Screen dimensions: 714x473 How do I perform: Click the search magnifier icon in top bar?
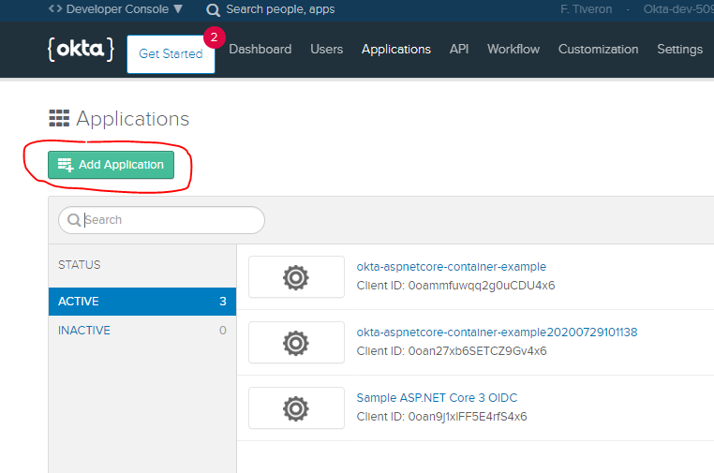tap(214, 9)
